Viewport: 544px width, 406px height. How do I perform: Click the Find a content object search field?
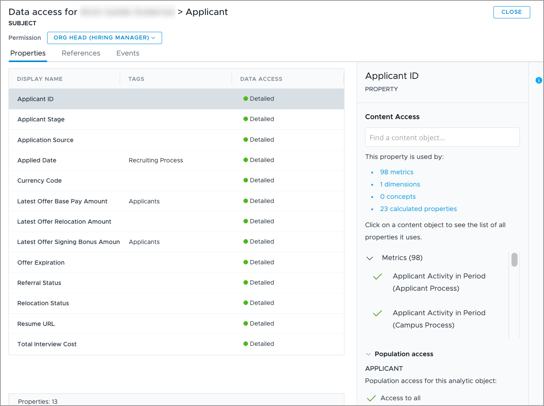(x=442, y=137)
